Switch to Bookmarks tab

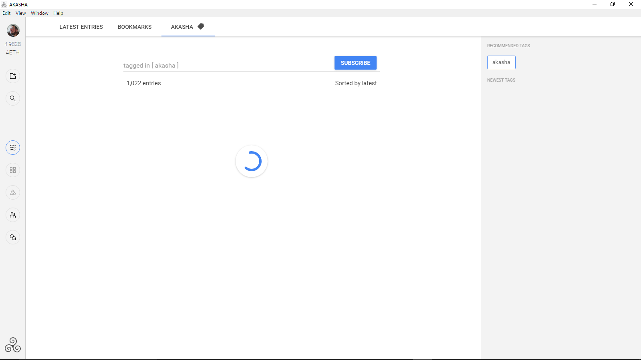pos(135,27)
